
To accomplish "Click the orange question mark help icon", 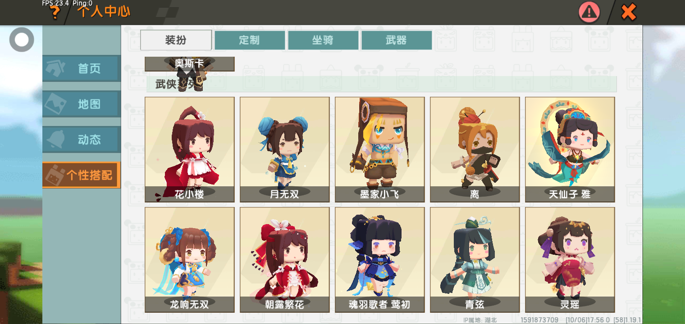I will 55,13.
